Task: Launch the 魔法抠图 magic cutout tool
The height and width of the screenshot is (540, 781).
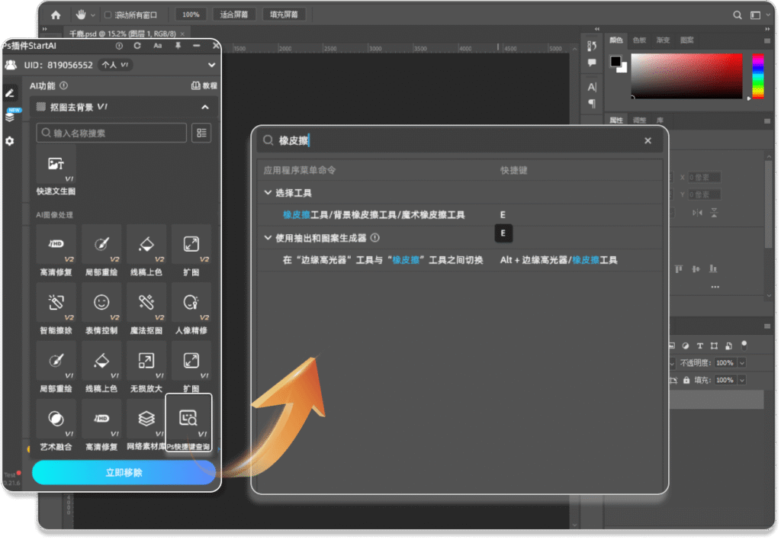Action: (x=146, y=303)
